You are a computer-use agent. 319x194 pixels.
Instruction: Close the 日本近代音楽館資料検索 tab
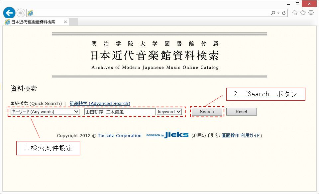click(65, 22)
